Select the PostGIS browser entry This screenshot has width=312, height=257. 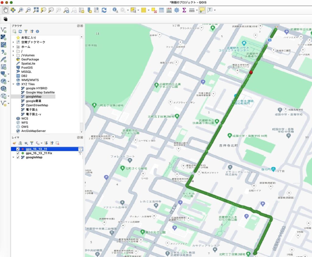pyautogui.click(x=27, y=68)
